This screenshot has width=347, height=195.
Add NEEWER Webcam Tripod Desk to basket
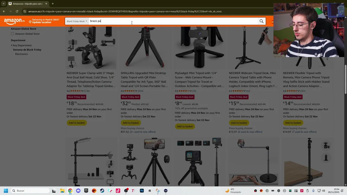tap(239, 123)
